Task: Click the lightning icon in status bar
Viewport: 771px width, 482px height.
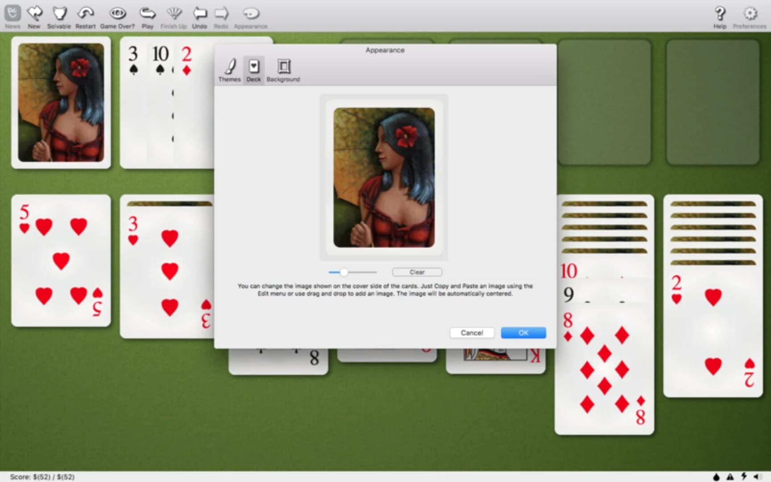Action: click(744, 477)
